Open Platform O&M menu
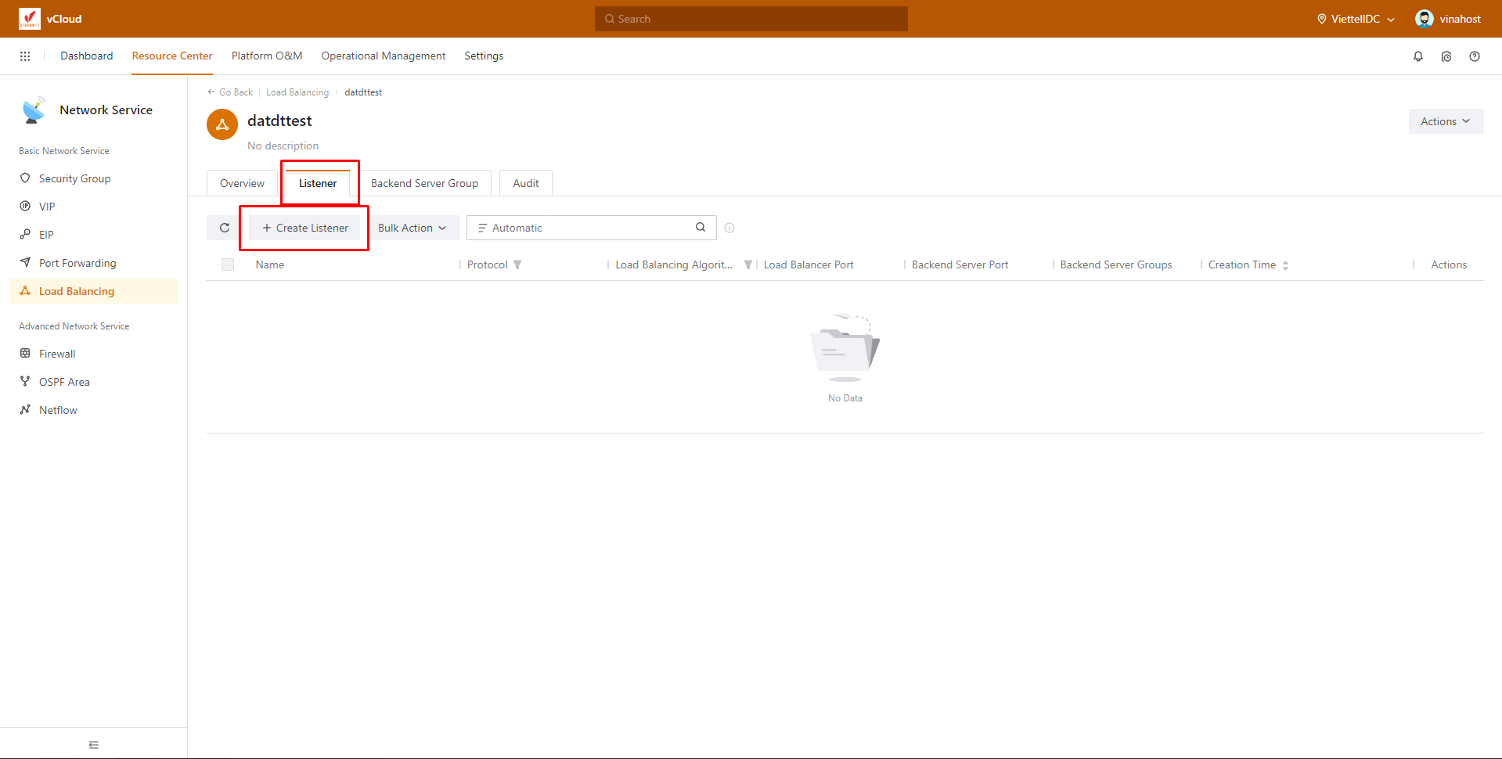The height and width of the screenshot is (759, 1502). click(x=266, y=56)
